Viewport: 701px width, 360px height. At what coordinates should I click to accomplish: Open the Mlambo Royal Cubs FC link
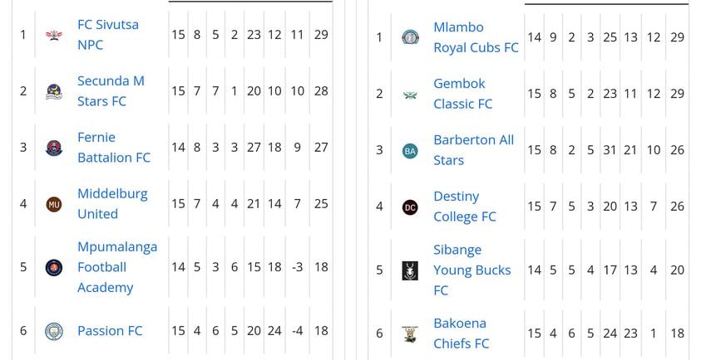tap(476, 37)
